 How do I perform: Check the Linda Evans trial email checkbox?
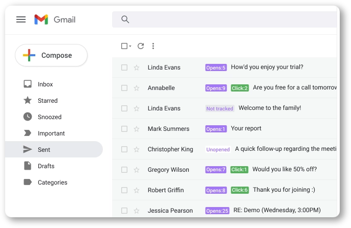pos(124,67)
